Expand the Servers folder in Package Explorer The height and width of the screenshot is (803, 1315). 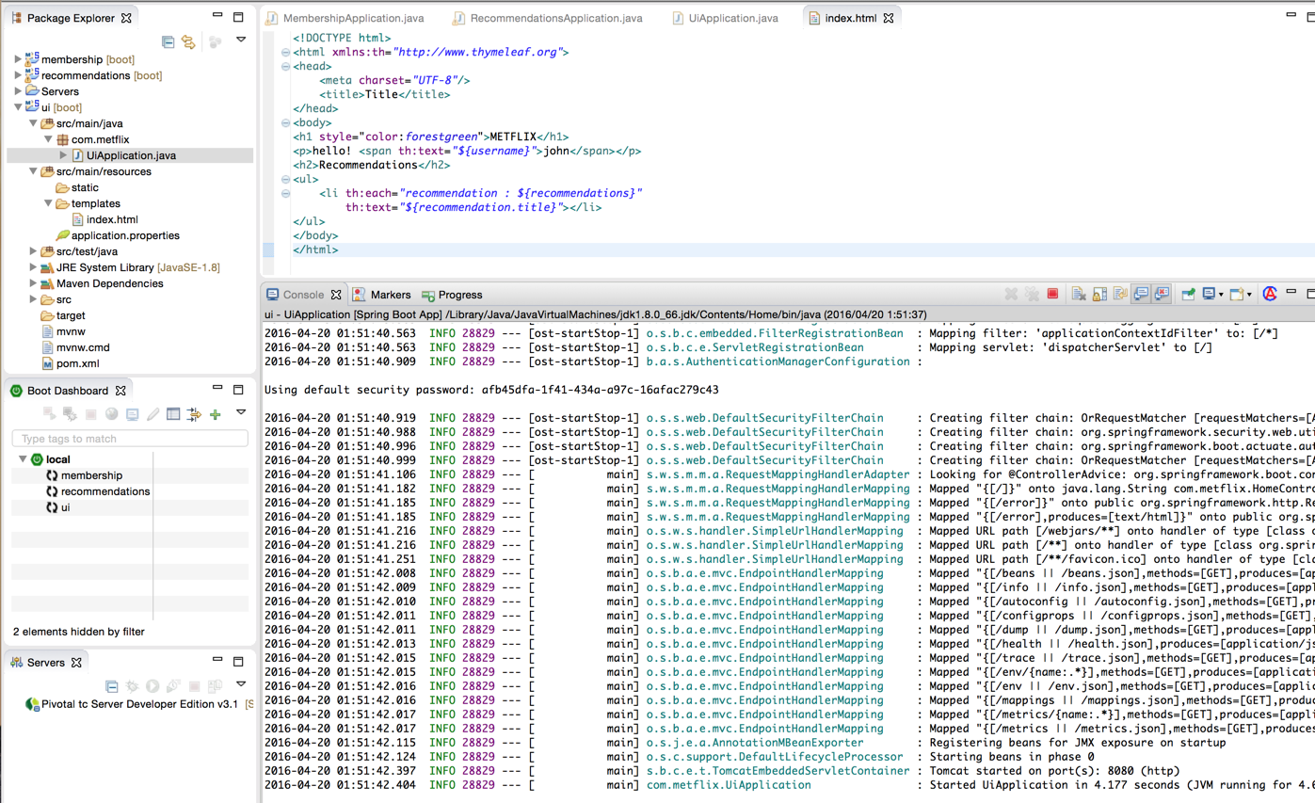click(x=18, y=91)
